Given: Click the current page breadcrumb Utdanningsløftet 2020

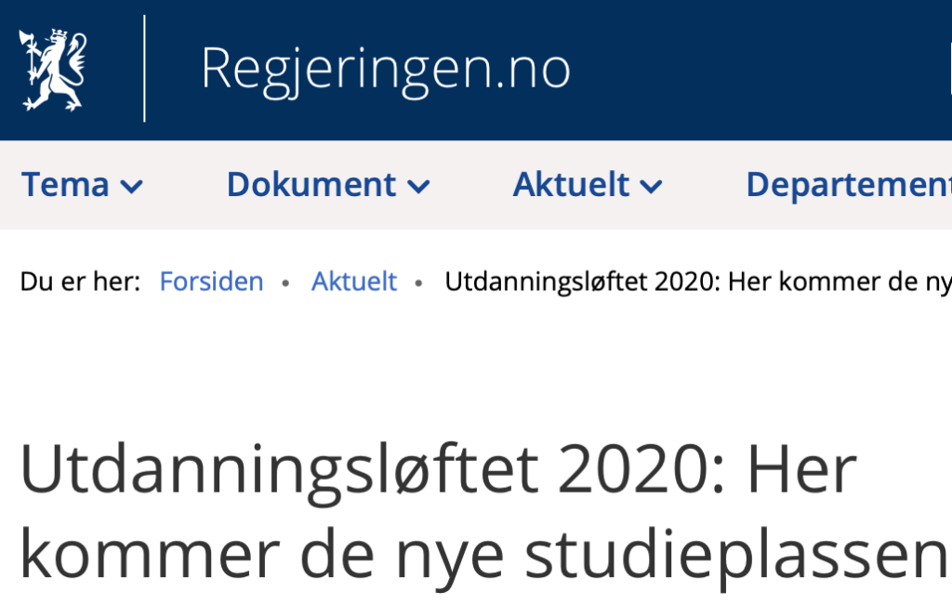Looking at the screenshot, I should coord(698,282).
